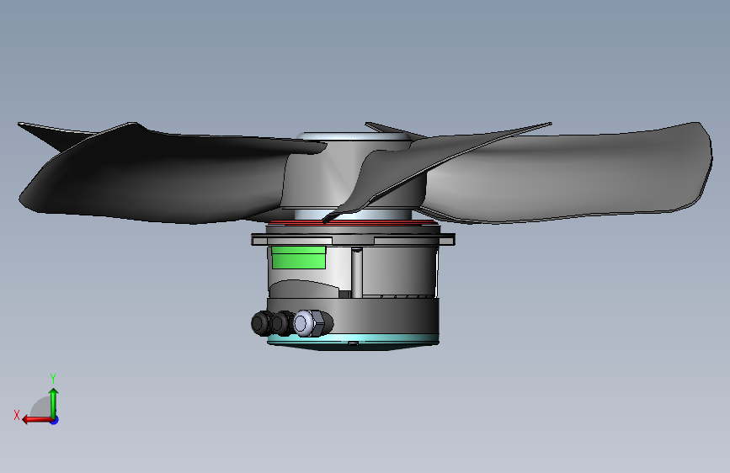Select the green label plate on the motor
This screenshot has height=473, width=730.
click(298, 258)
